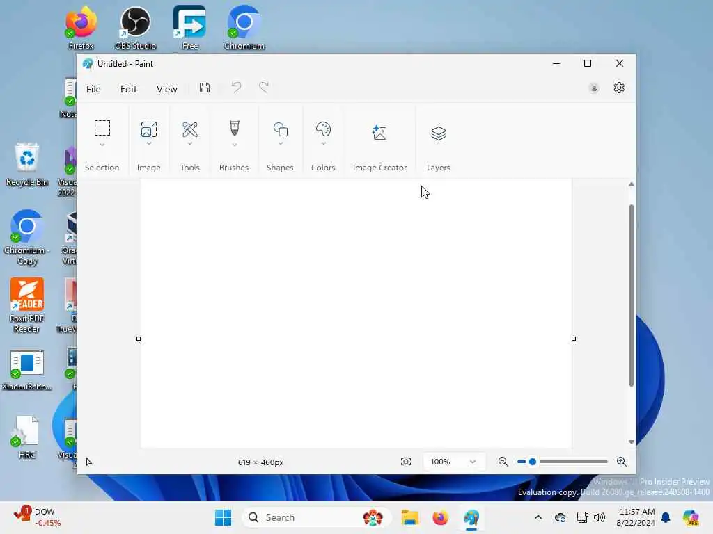Select the Recycle Bin desktop icon
This screenshot has height=534, width=713.
27,164
